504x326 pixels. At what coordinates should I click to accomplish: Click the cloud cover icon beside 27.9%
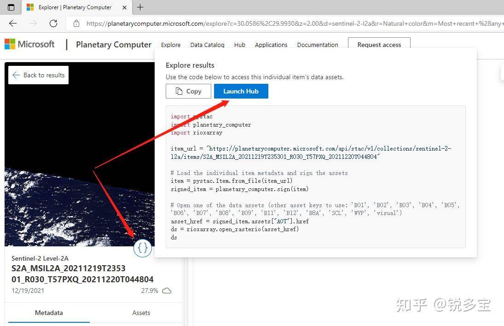click(x=166, y=290)
